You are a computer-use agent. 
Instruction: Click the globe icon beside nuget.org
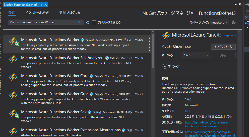[219, 35]
